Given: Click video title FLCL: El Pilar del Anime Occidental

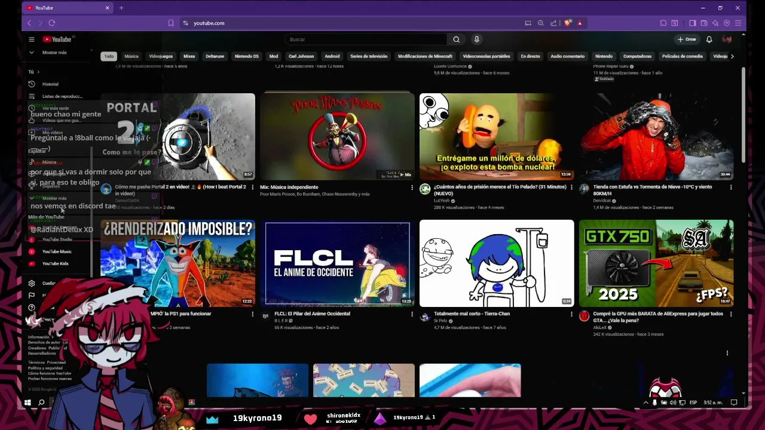Looking at the screenshot, I should [x=312, y=314].
